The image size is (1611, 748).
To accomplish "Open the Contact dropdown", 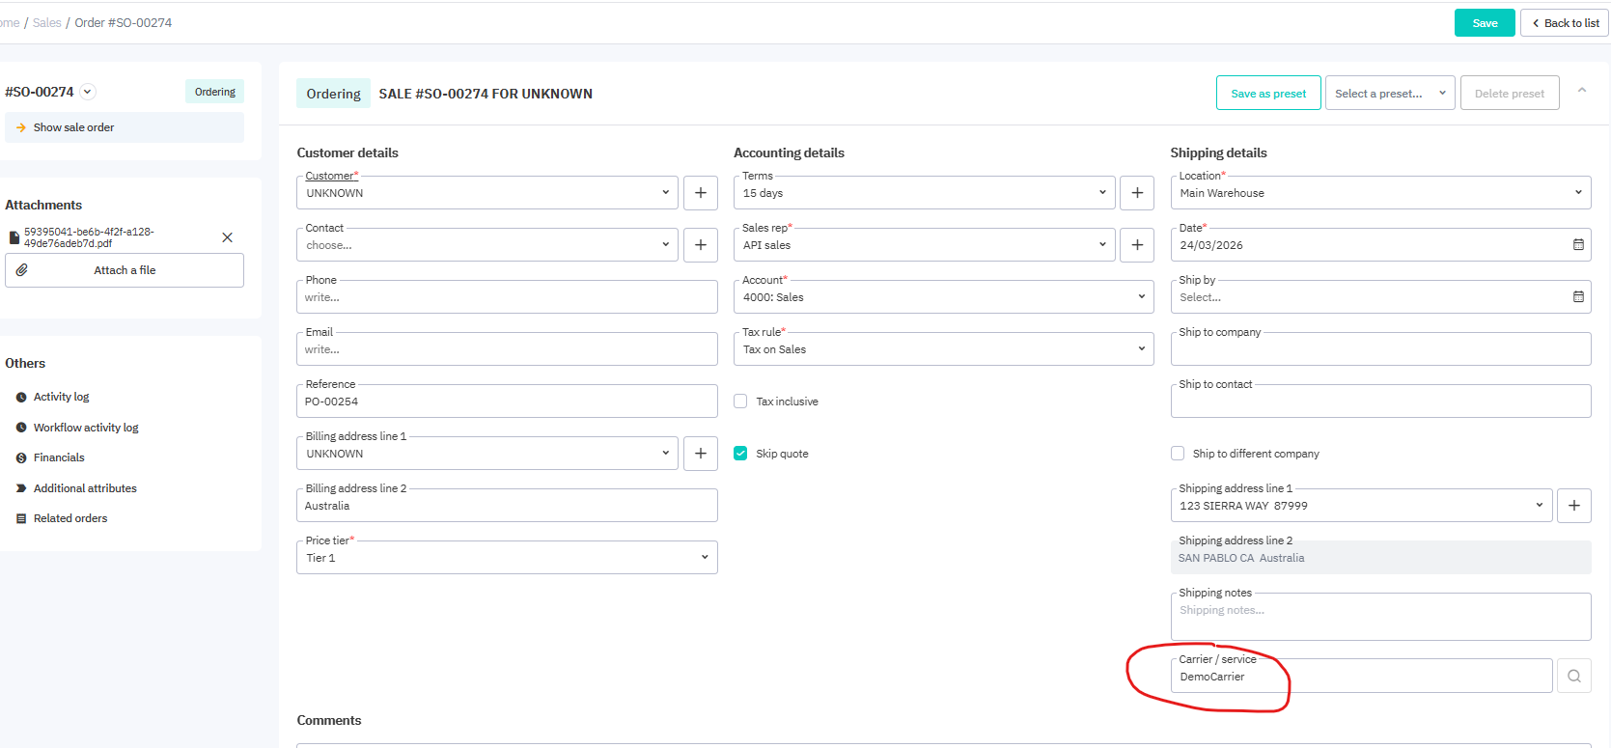I will coord(487,245).
